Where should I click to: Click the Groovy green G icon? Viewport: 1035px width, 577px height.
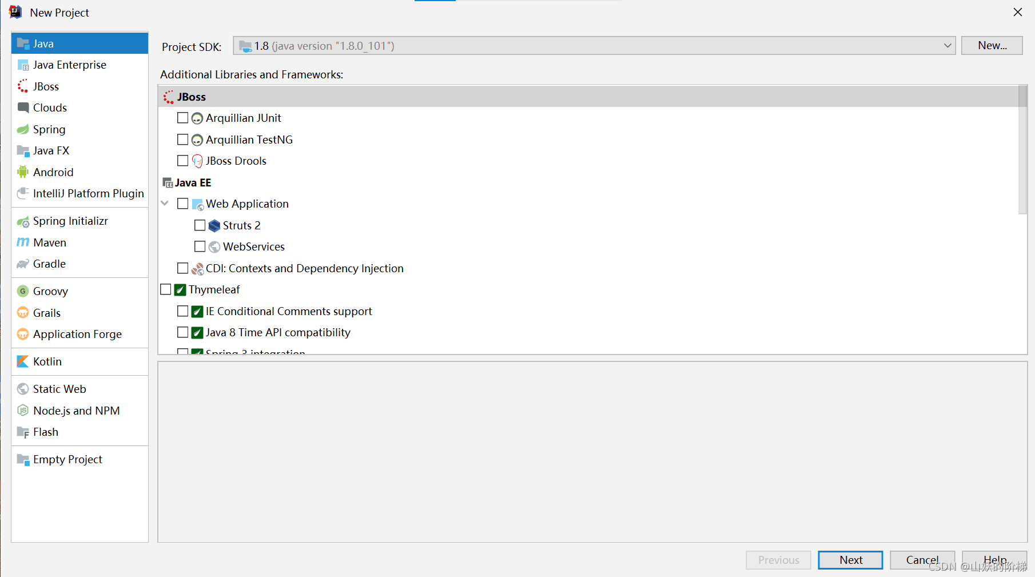pos(23,291)
